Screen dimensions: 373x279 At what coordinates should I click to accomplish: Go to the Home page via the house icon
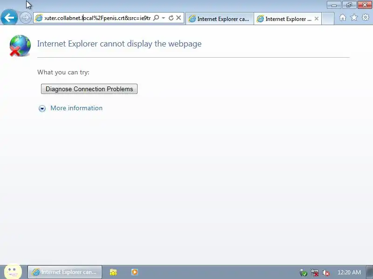[x=343, y=18]
